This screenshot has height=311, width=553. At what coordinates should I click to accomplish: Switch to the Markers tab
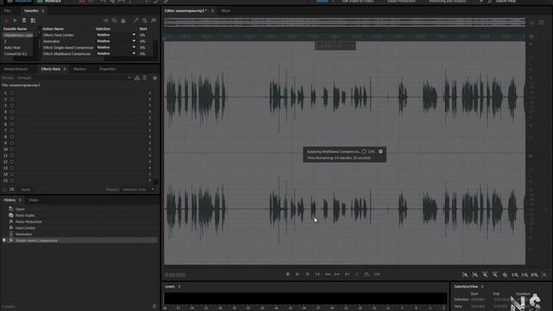coord(80,69)
